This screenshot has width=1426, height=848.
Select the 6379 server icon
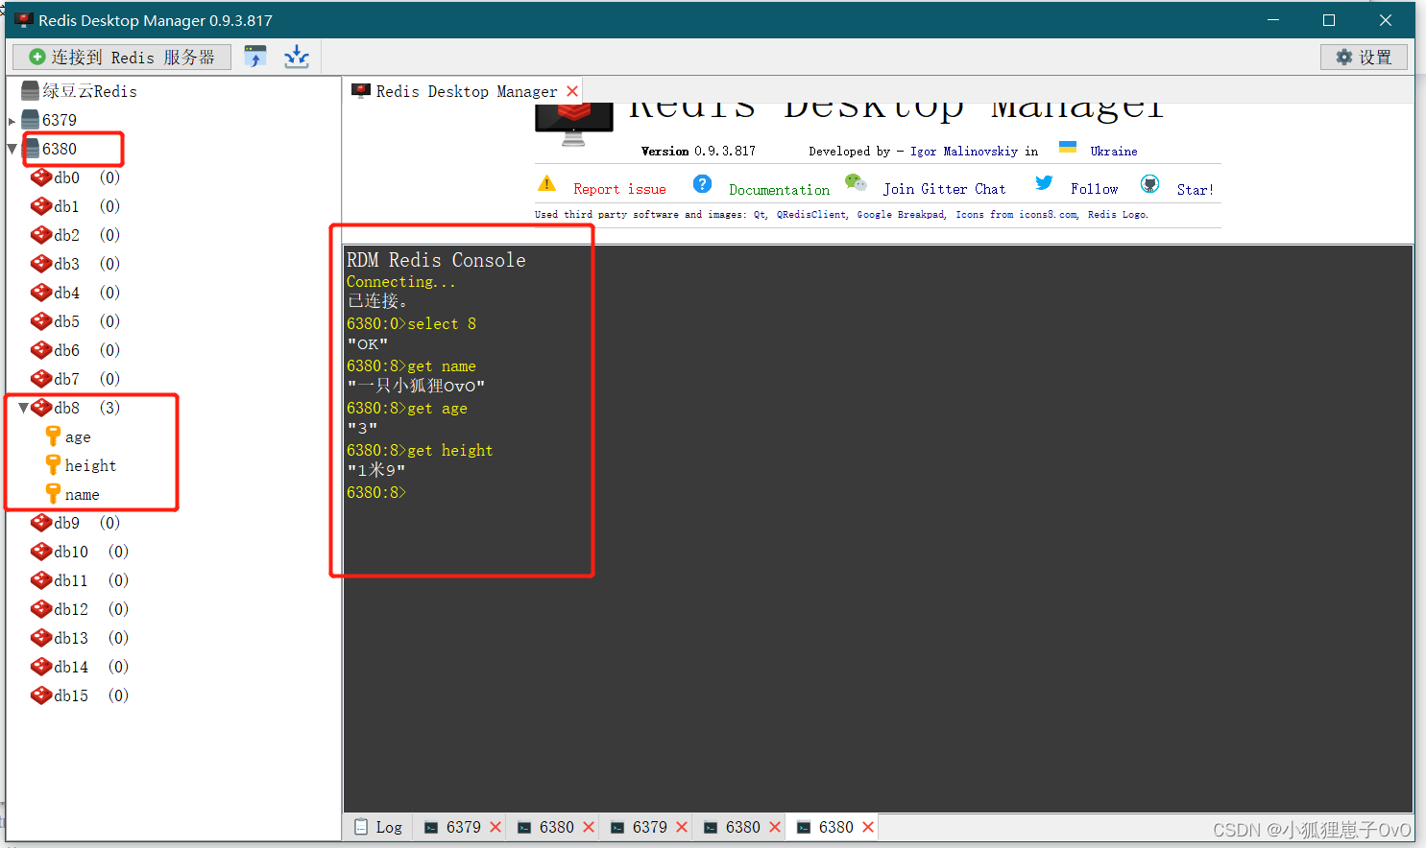pos(31,120)
